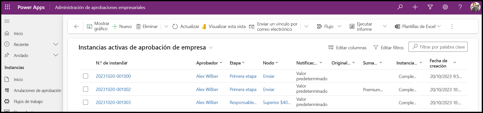483x113 pixels.
Task: Open Superior $40... node link
Action: pos(276,102)
